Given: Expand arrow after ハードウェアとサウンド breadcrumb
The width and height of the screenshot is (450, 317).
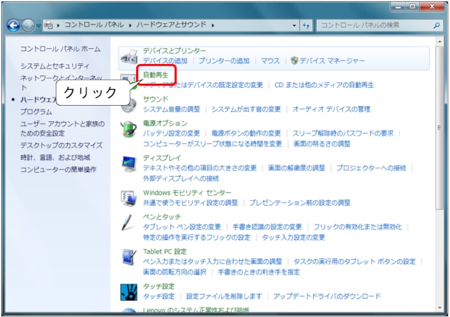Looking at the screenshot, I should 213,25.
